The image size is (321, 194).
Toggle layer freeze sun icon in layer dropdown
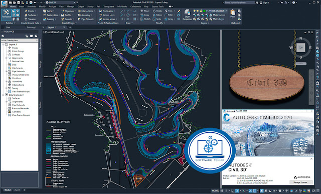[198, 11]
